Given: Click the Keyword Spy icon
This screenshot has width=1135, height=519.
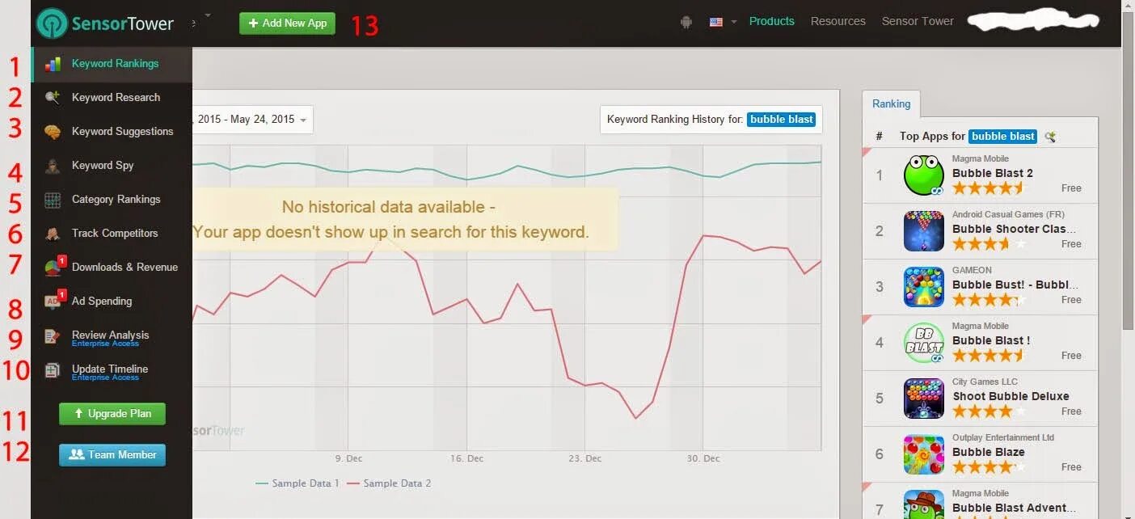Looking at the screenshot, I should coord(53,166).
